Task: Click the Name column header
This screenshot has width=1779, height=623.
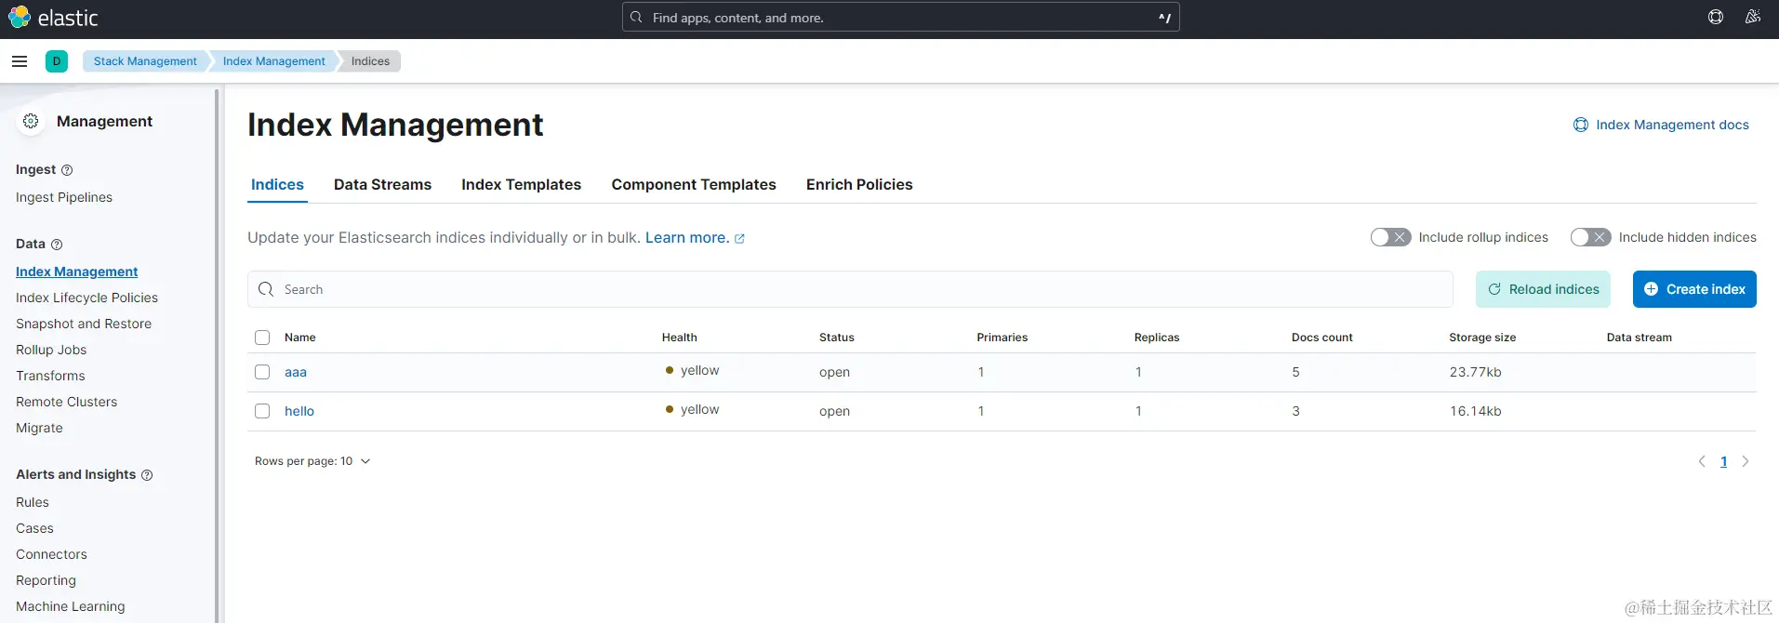Action: (299, 338)
